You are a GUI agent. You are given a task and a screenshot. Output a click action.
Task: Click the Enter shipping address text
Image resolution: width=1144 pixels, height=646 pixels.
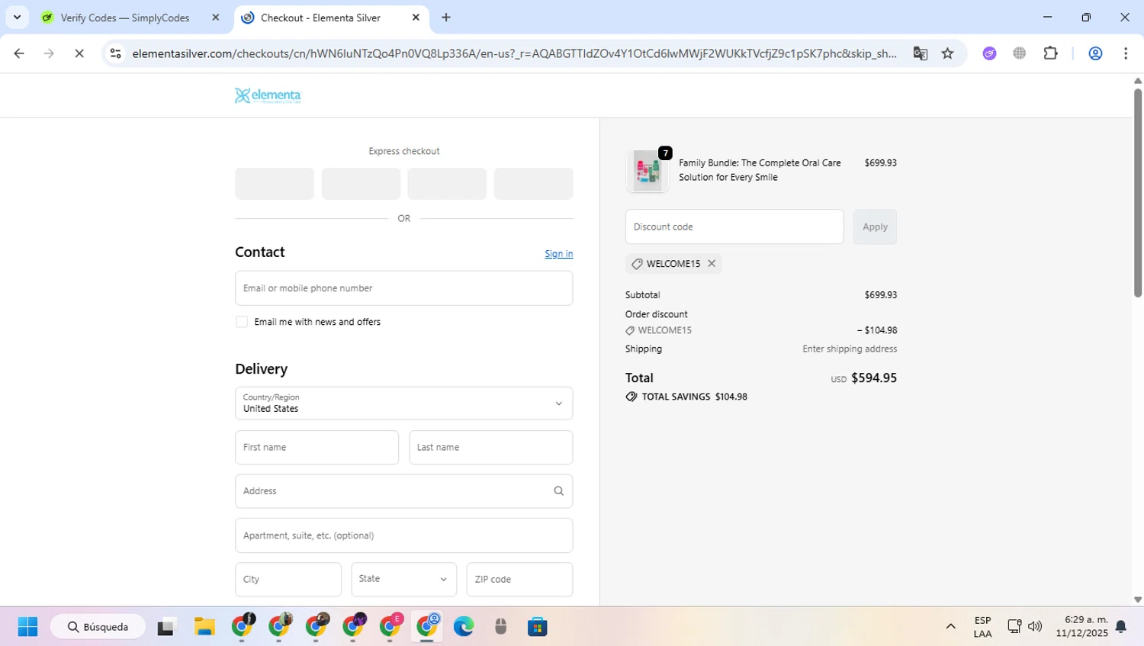[x=850, y=349]
